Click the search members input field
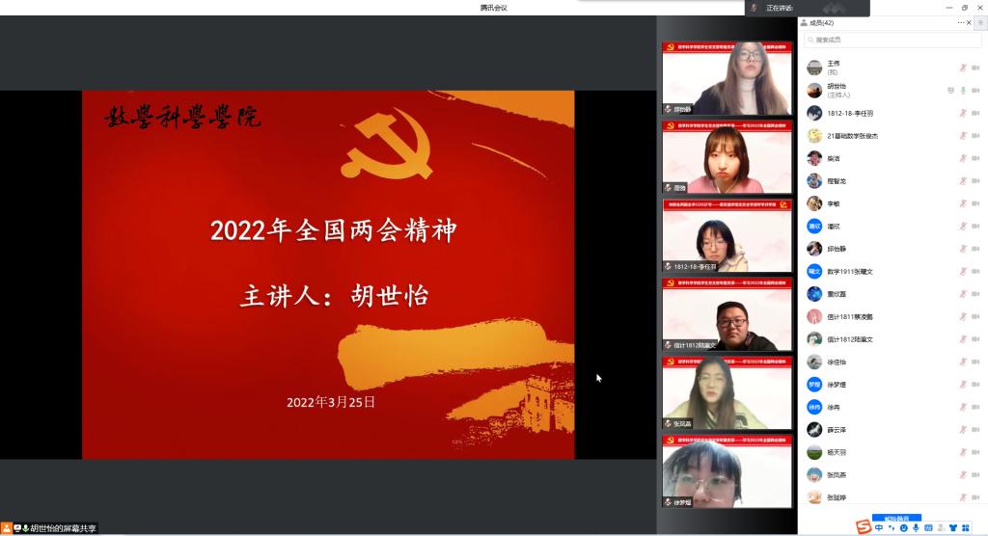The image size is (988, 536). 892,40
